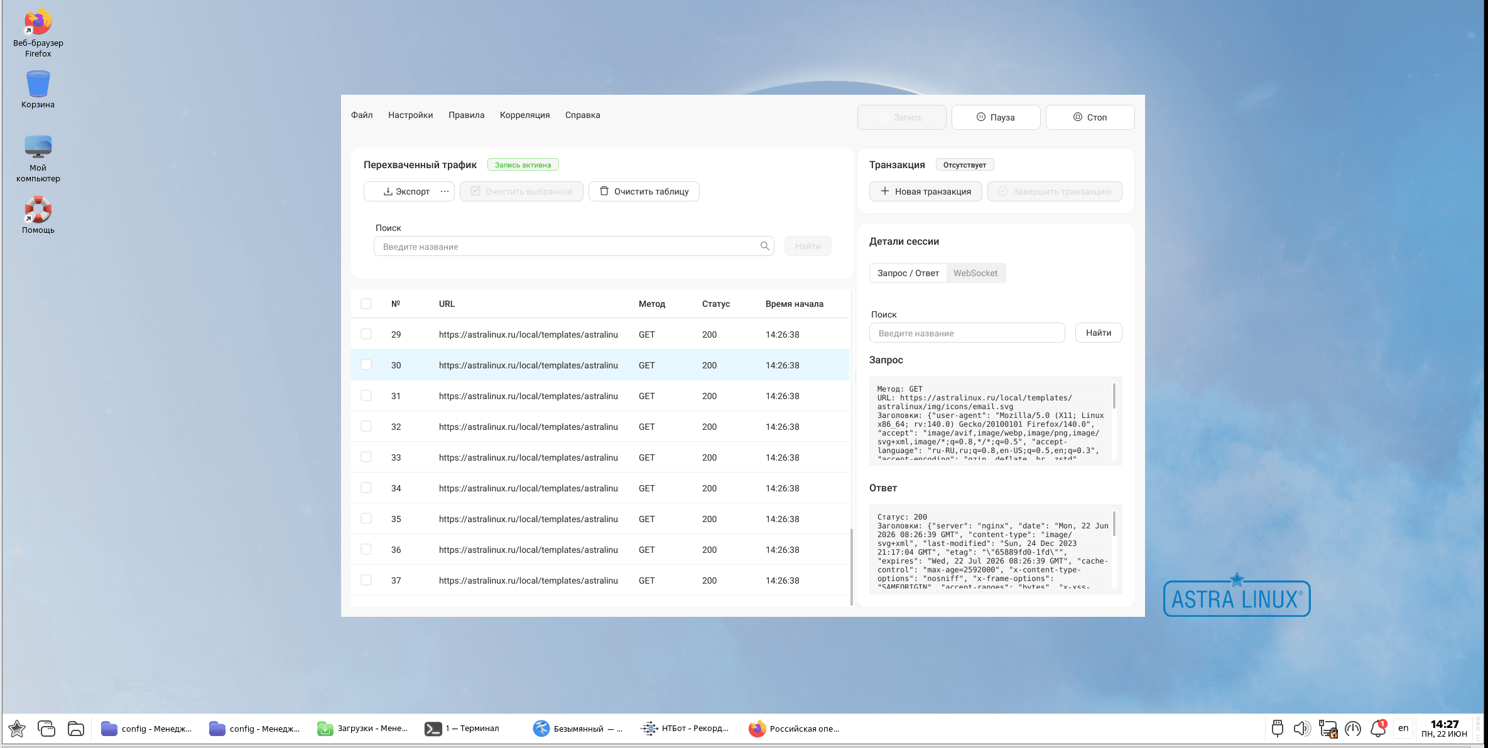Click the Мой компьютер desktop icon
The height and width of the screenshot is (748, 1488).
[38, 159]
